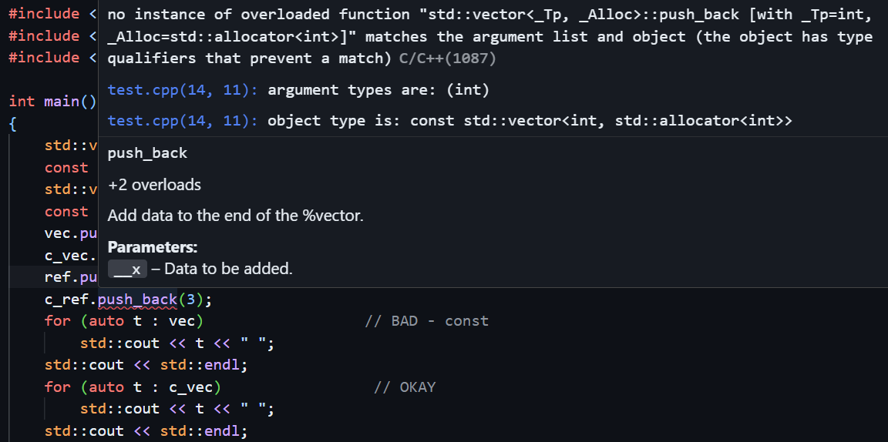The height and width of the screenshot is (442, 888).
Task: Click the "Parameters:" label in the popup
Action: 153,247
